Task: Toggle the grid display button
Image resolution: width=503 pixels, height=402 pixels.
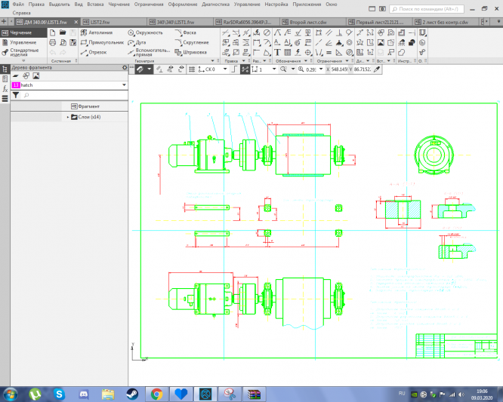Action: tap(190, 69)
